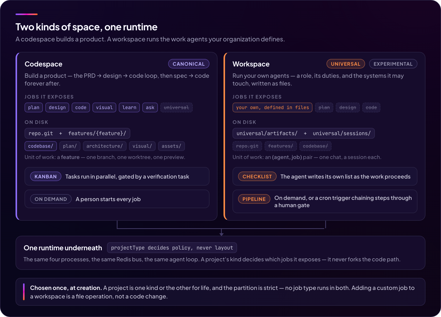Viewport: 441px width, 317px height.
Task: Click the UNIVERSAL badge on Workspace card
Action: coord(346,64)
